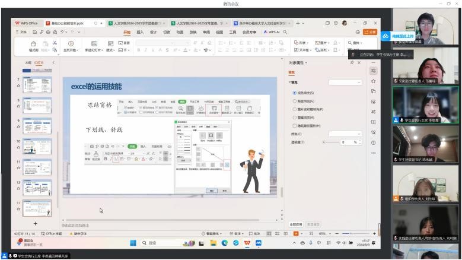Switch to the 插入 (Insert) ribbon tab
462x260 pixels.
[140, 32]
